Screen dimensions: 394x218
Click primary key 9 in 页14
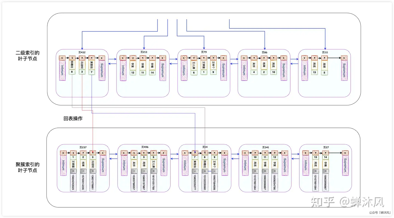[x=215, y=157]
